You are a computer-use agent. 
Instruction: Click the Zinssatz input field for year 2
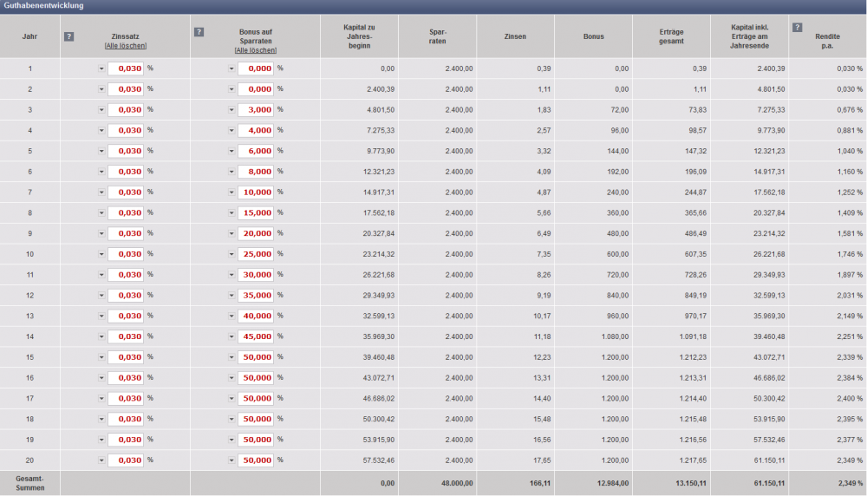(x=126, y=89)
